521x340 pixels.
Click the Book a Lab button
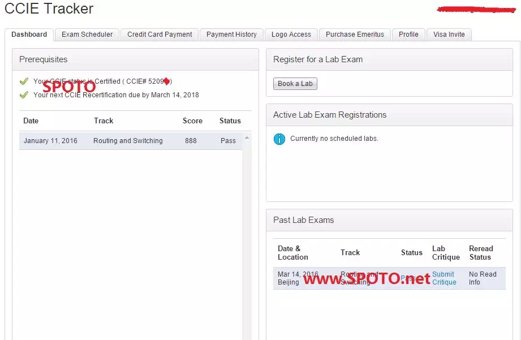tap(295, 84)
